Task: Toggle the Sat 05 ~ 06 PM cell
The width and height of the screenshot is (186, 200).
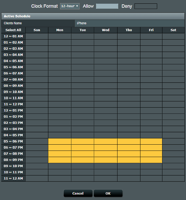Action: pyautogui.click(x=173, y=141)
